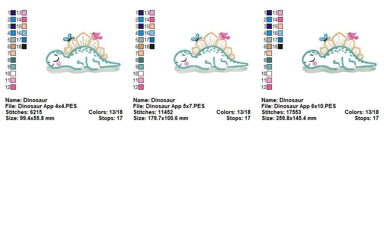
Task: Click color swatch 17 in 5x7 design palette
Action: tap(152, 40)
